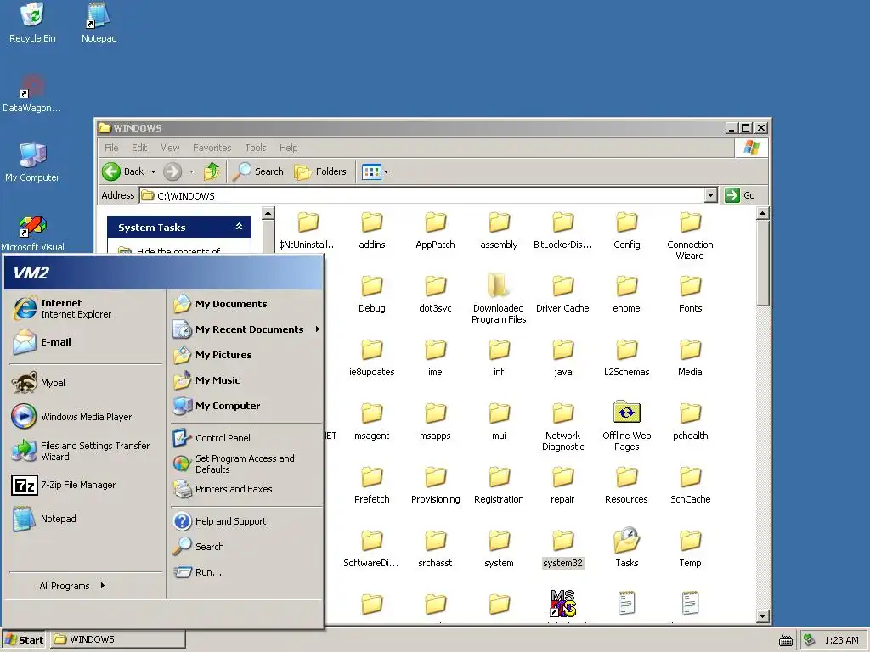Expand My Recent Documents submenu

246,329
